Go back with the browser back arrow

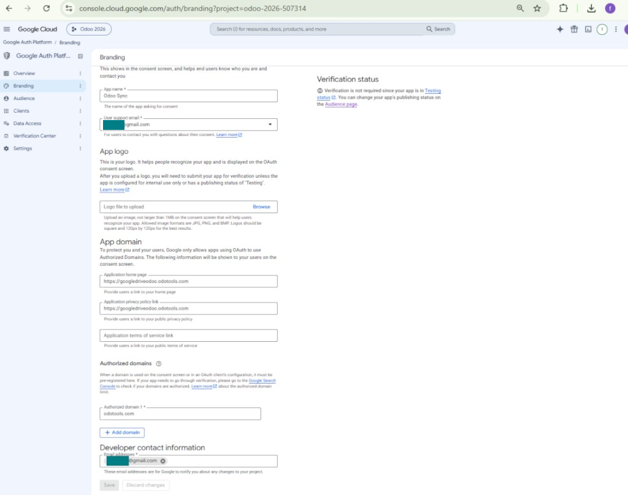9,9
